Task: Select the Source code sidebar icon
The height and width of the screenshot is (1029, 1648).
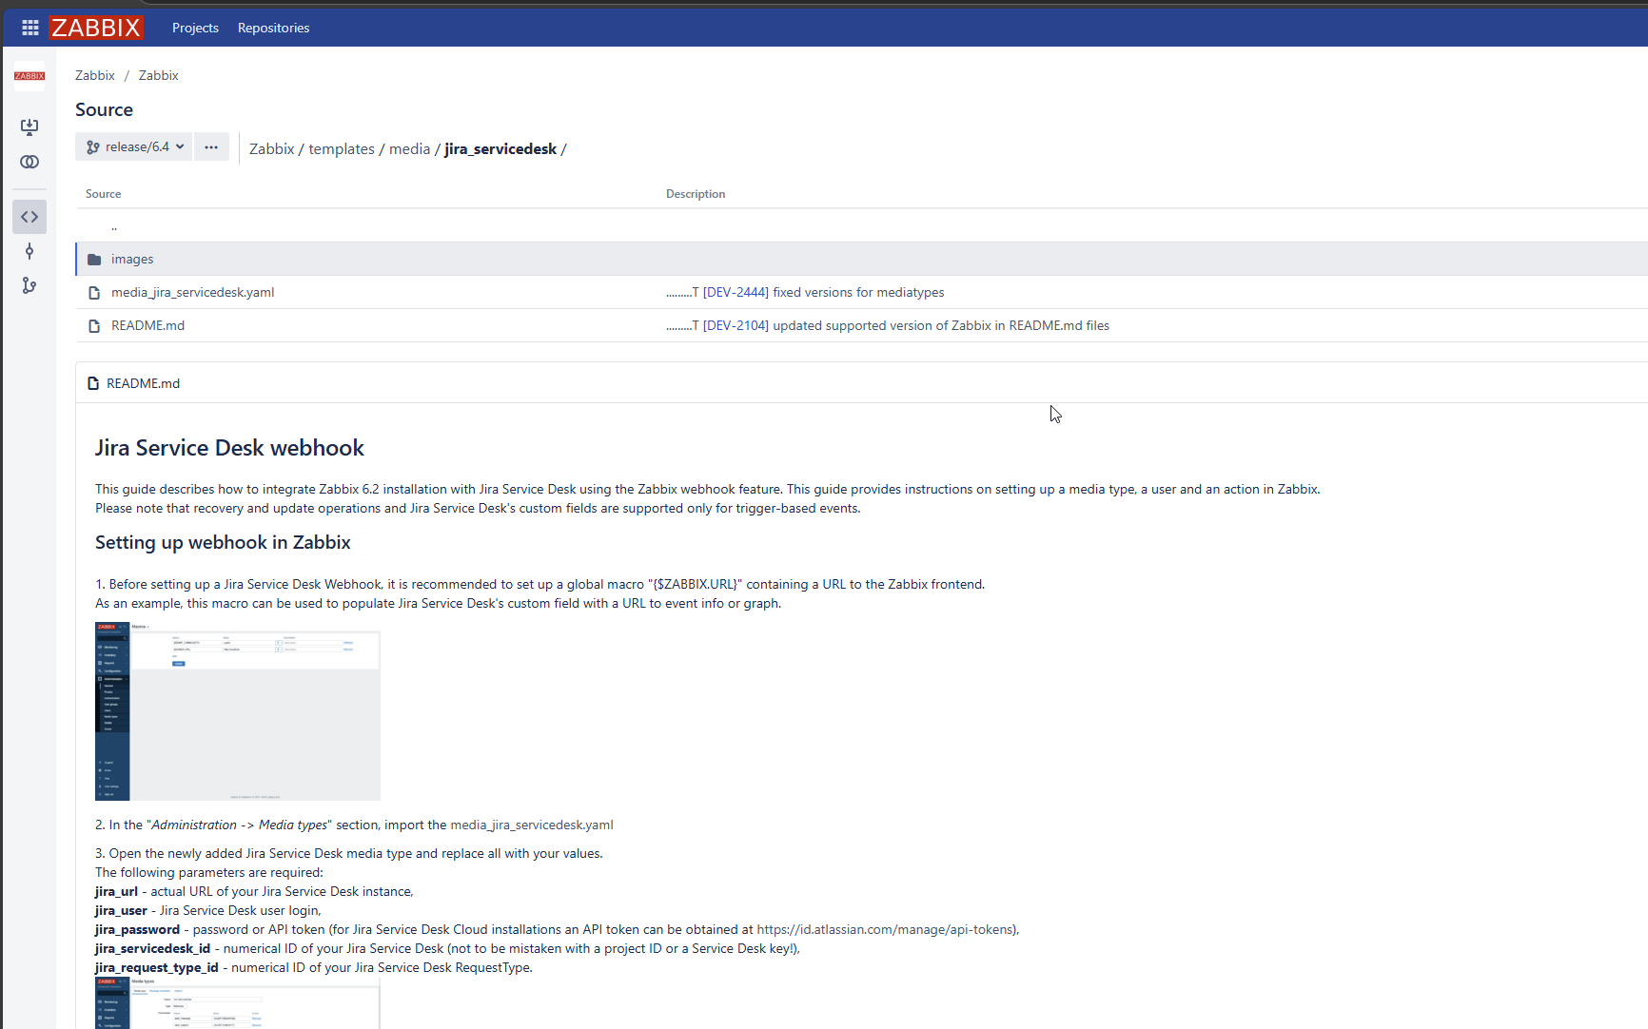Action: (29, 217)
